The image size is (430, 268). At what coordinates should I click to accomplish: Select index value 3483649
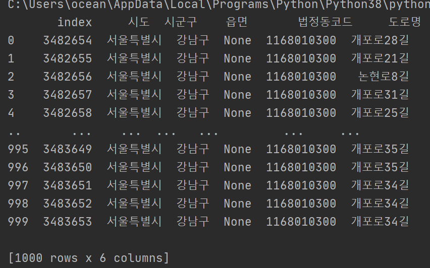68,149
